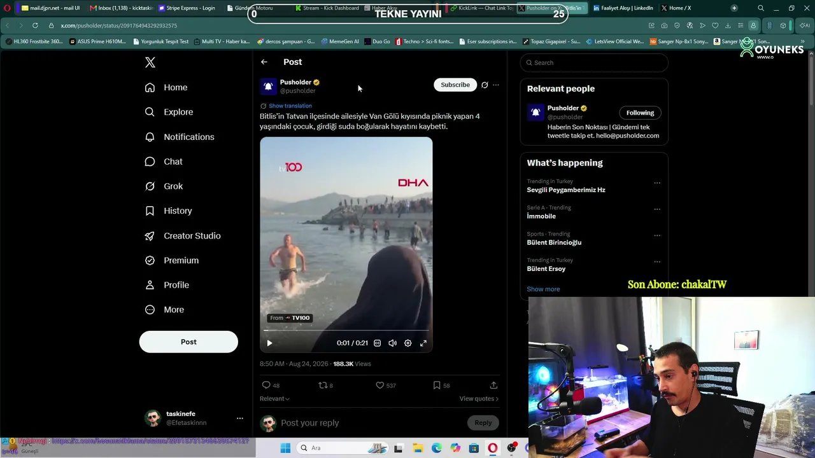Go back using the Post arrow
Image resolution: width=815 pixels, height=458 pixels.
pyautogui.click(x=264, y=62)
